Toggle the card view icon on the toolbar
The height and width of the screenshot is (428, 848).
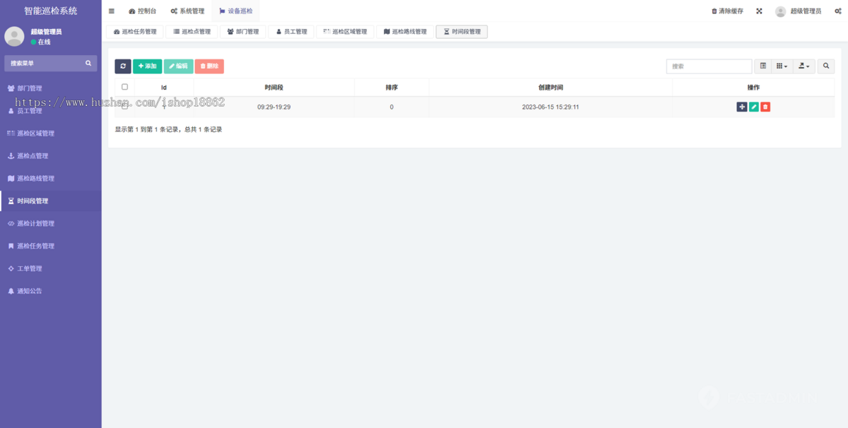762,66
